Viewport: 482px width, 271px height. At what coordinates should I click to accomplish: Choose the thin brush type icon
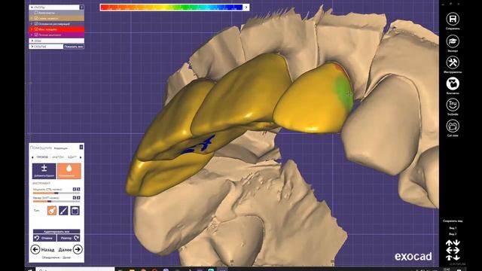point(63,211)
